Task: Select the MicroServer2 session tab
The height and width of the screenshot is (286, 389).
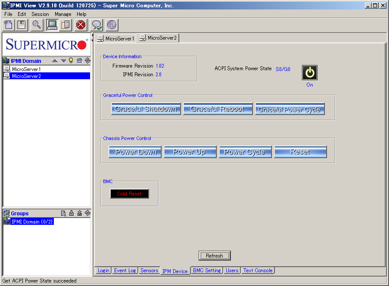Action: coord(158,38)
